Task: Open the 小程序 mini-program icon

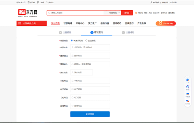Action: [x=188, y=94]
